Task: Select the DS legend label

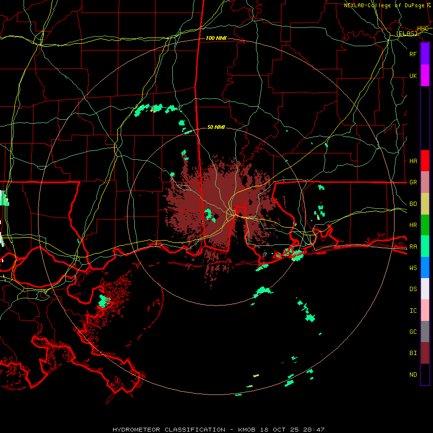Action: tap(413, 289)
